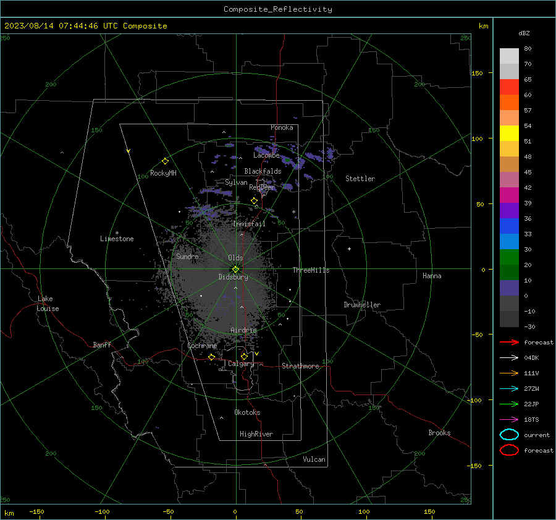Click the Okotoks label
Screen dimensions: 556x520
click(x=247, y=412)
